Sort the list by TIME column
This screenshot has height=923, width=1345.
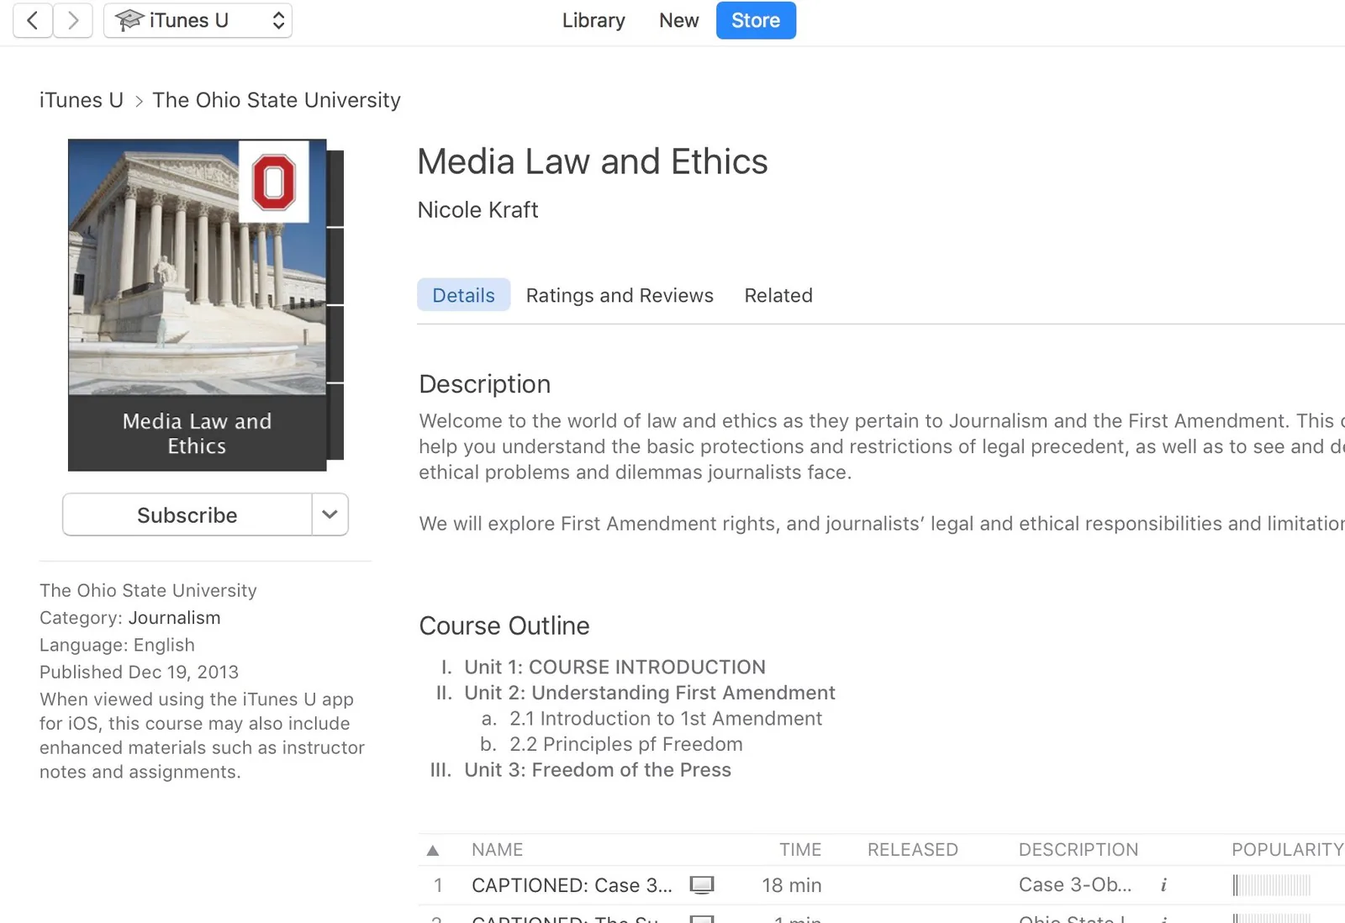tap(800, 850)
